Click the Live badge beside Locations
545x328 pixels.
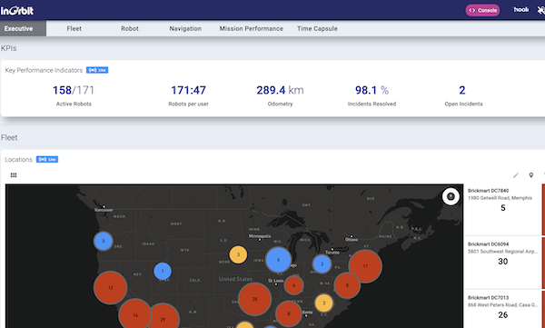click(47, 159)
